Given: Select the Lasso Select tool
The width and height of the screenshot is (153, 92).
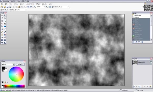Looking at the screenshot, I should click(x=2, y=18).
